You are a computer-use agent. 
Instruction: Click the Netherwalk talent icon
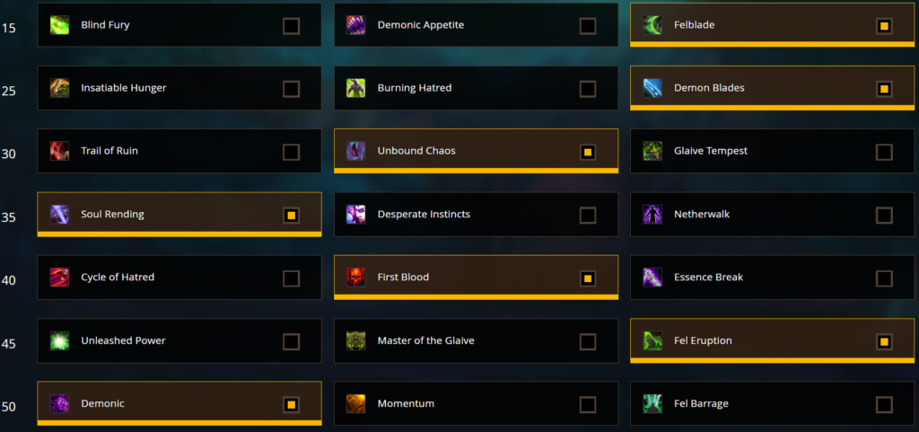(x=652, y=214)
